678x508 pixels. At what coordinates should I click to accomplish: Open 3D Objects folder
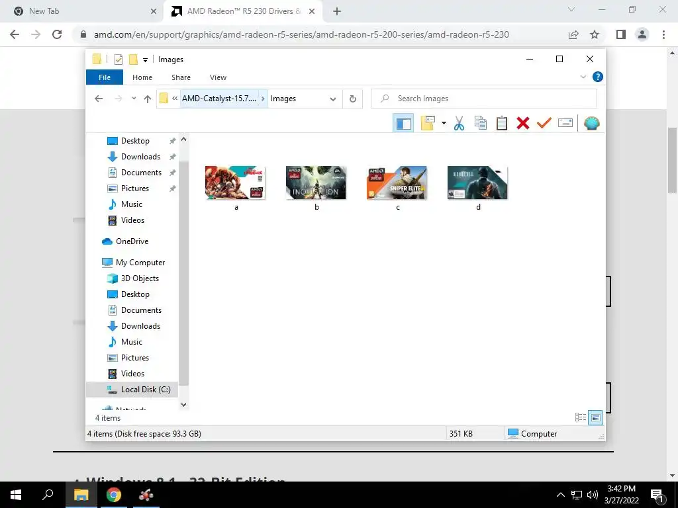(139, 278)
